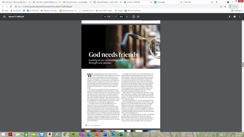Open the Bankwest Home bookmark
This screenshot has height=137, width=244.
pos(68,11)
